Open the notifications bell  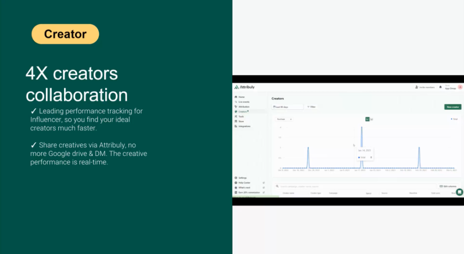coord(440,87)
